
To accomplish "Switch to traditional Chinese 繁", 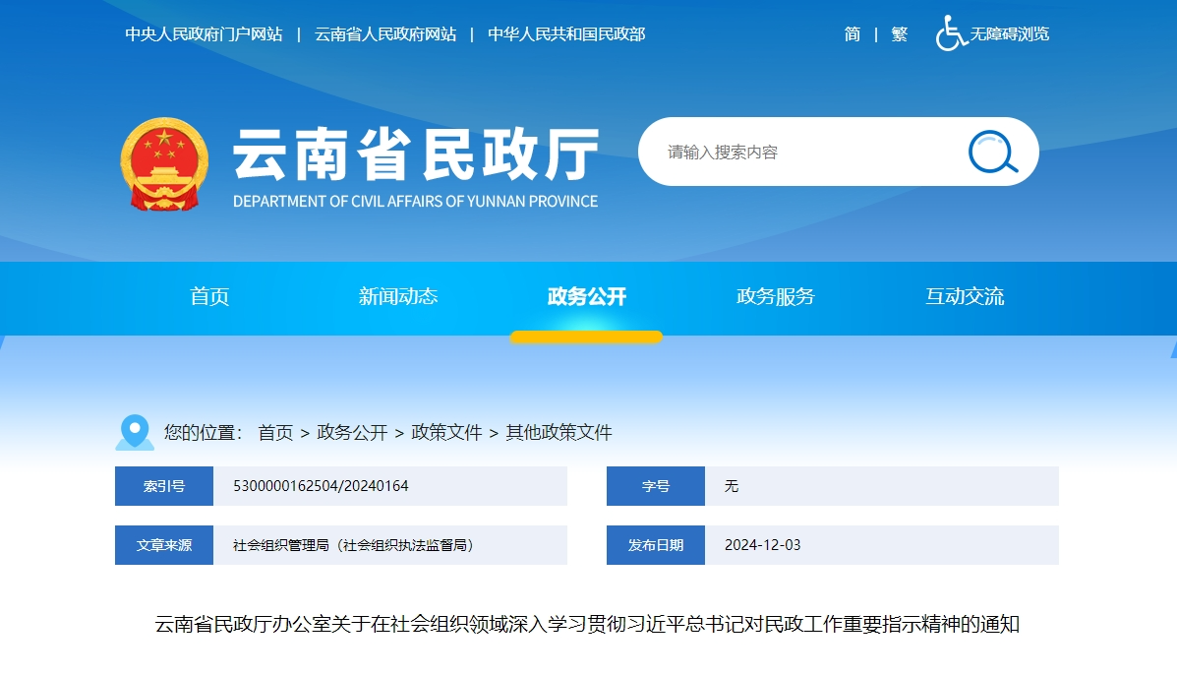I will [900, 33].
